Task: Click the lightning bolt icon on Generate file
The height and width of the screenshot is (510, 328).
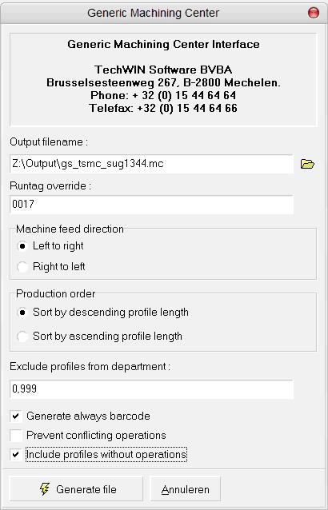Action: pos(45,489)
